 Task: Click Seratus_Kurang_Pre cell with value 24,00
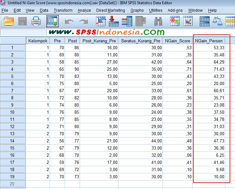140,112
